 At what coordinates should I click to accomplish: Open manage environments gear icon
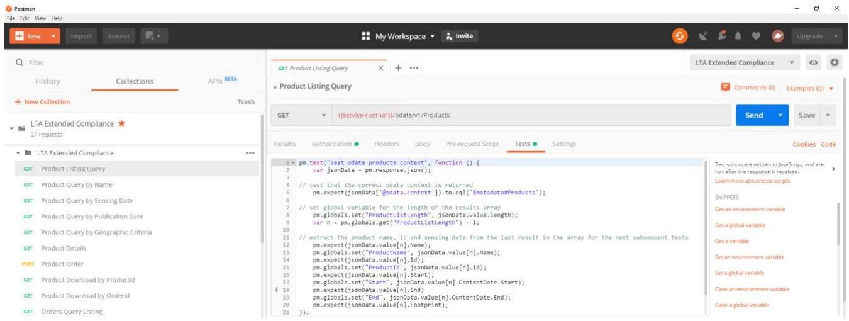coord(835,63)
